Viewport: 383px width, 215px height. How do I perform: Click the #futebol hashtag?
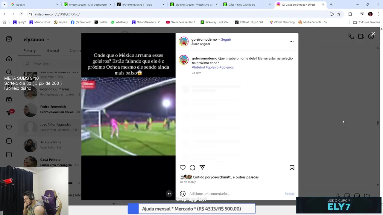pyautogui.click(x=198, y=67)
